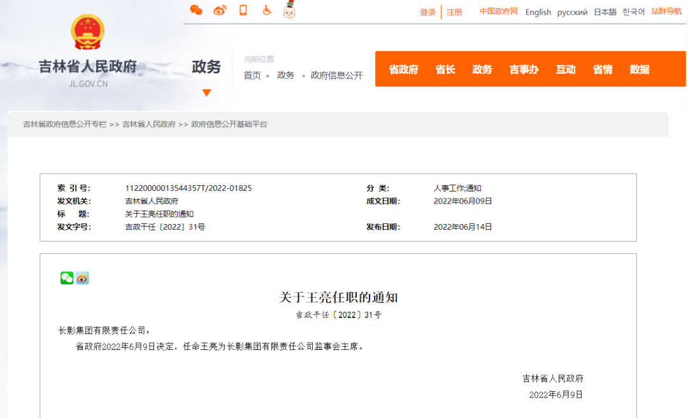Select index number 11220000013544357T/2022-01825
This screenshot has height=418, width=688.
[x=189, y=188]
